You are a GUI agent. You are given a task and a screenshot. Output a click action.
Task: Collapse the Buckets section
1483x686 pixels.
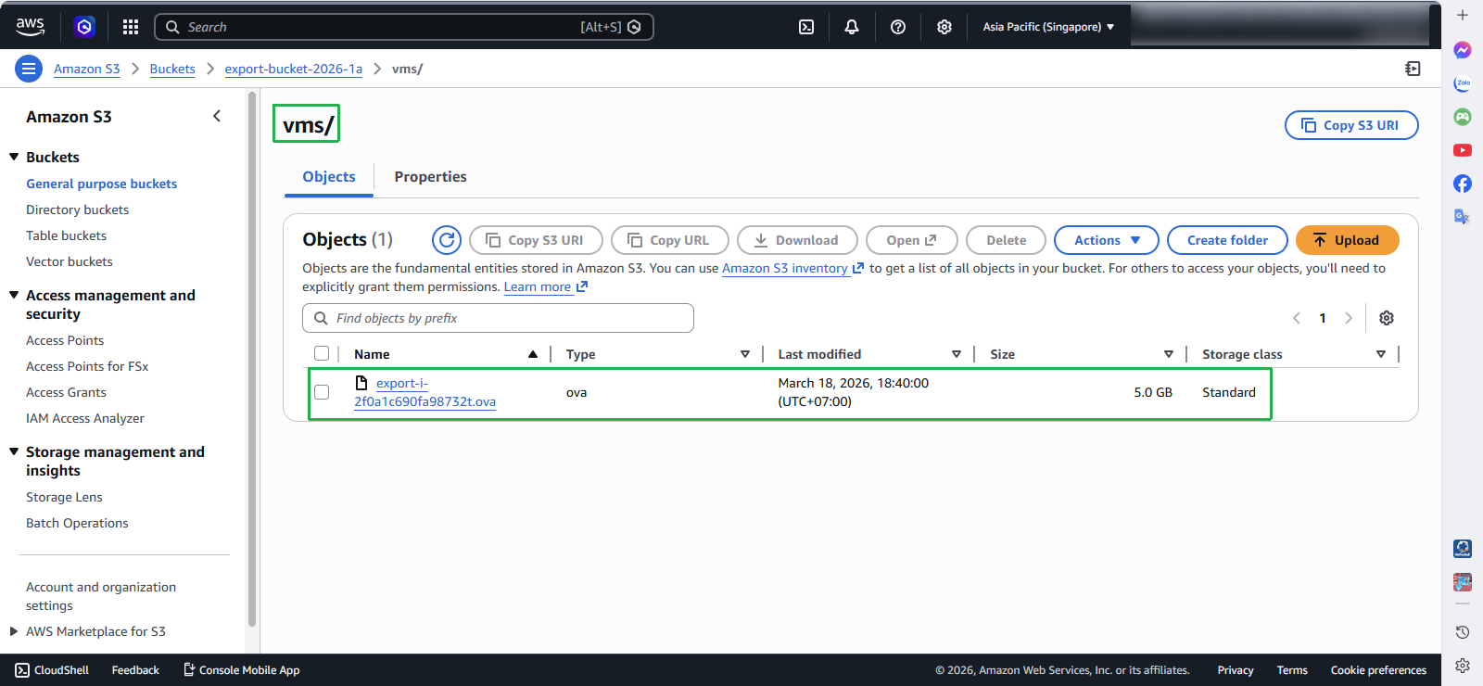(x=14, y=157)
